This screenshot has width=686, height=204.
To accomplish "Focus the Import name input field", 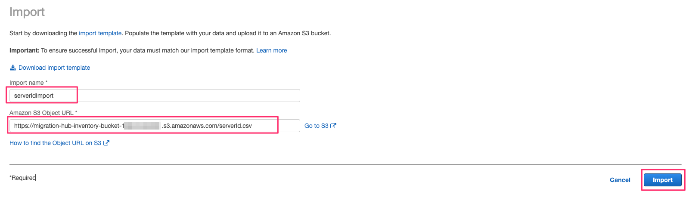I will 155,96.
